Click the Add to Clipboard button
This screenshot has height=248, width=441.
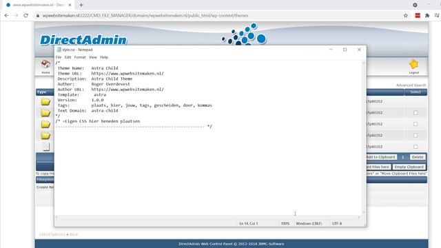381,157
